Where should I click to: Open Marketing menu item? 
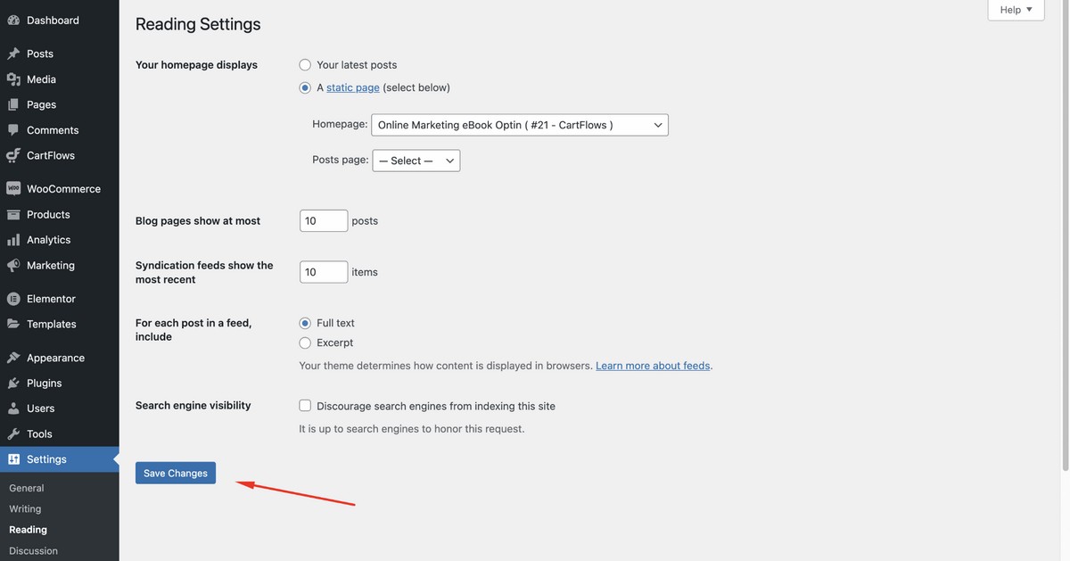(x=60, y=266)
